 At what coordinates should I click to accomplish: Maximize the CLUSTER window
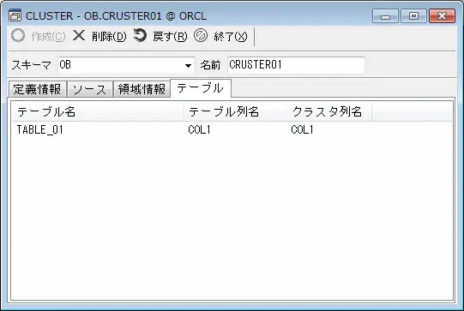click(x=413, y=16)
